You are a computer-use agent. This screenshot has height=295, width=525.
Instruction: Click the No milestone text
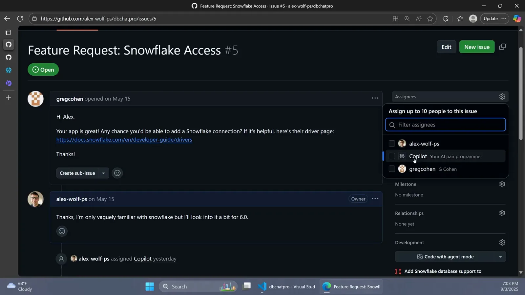pyautogui.click(x=409, y=195)
